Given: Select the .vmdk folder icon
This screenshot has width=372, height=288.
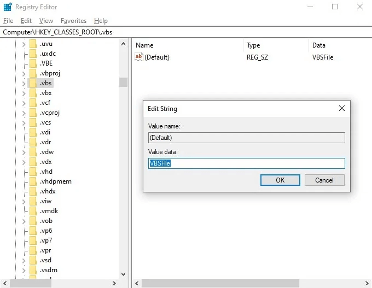Looking at the screenshot, I should [x=33, y=211].
